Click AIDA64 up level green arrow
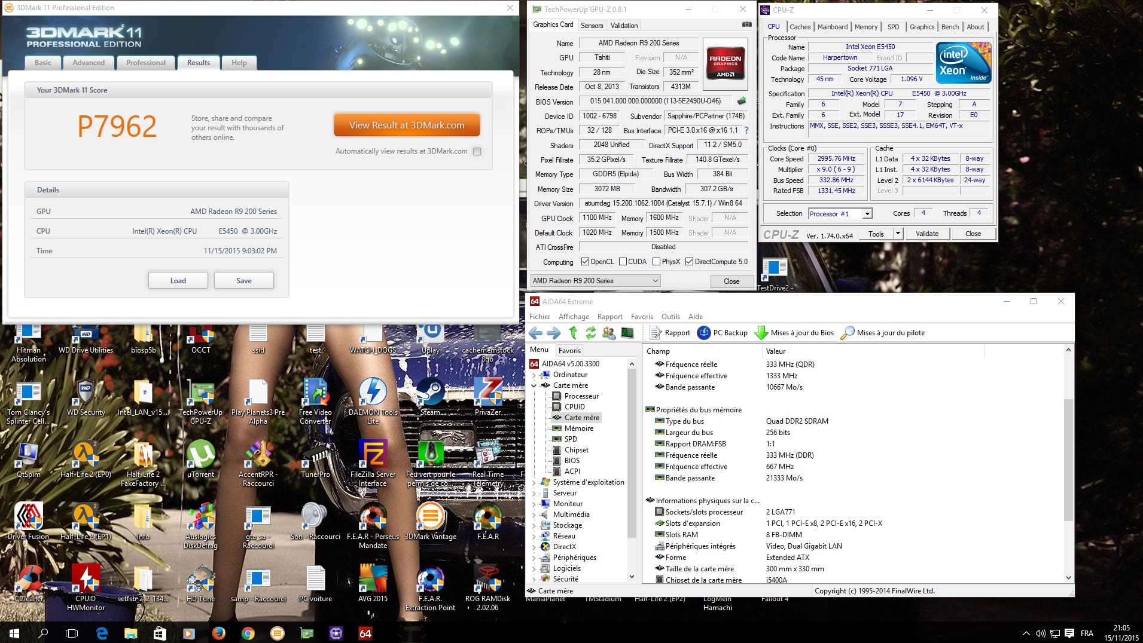This screenshot has width=1143, height=643. point(573,333)
